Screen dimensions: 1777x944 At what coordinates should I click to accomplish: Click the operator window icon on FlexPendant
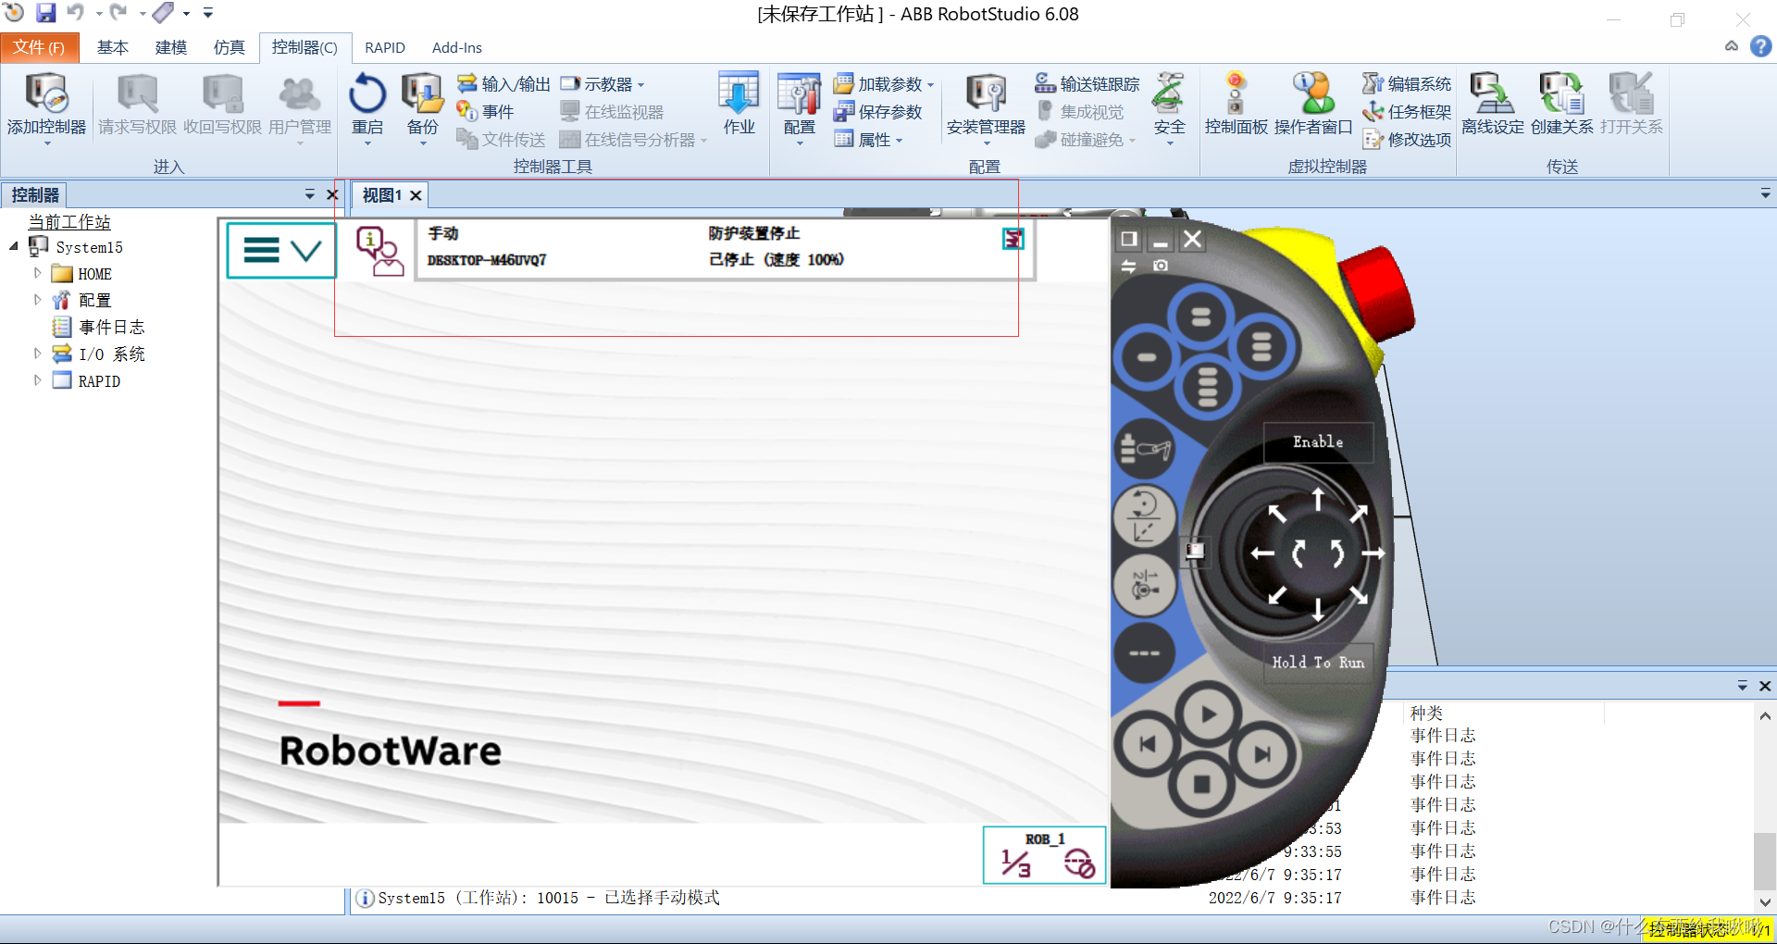point(379,251)
